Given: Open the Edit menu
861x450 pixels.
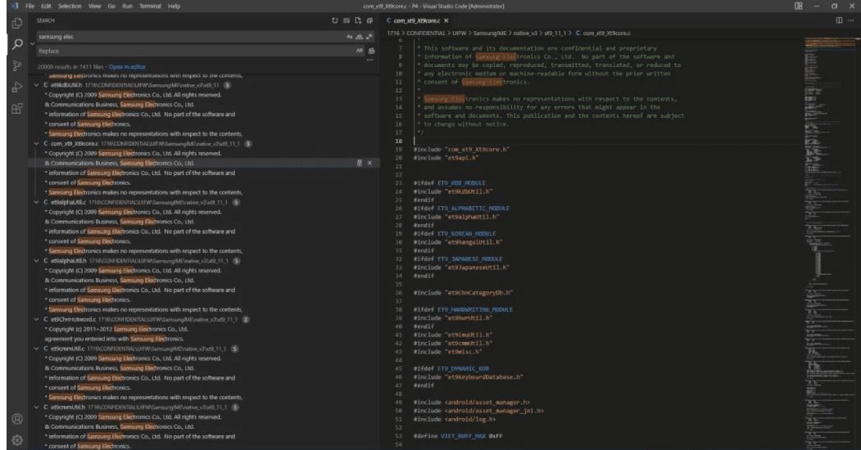Looking at the screenshot, I should click(46, 6).
